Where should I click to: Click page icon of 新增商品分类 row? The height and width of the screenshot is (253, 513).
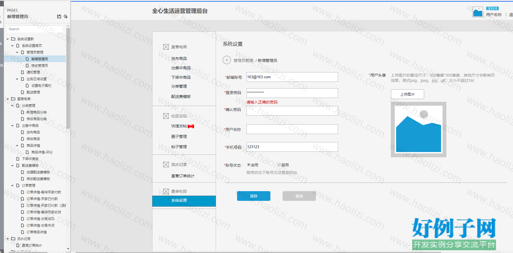[22, 112]
